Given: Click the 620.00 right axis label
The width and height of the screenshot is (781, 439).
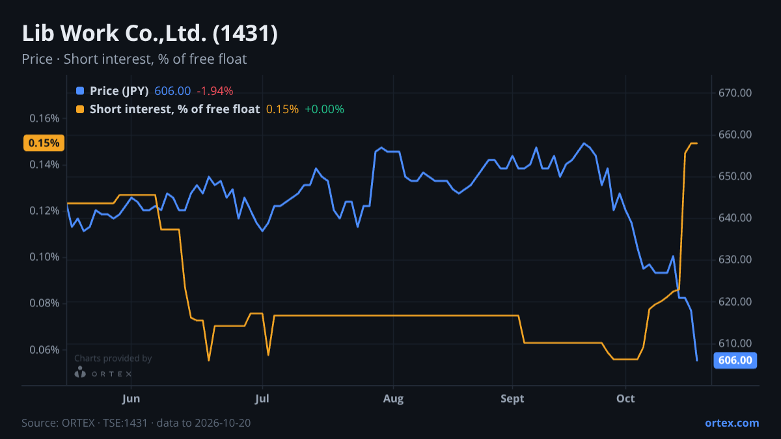Looking at the screenshot, I should (735, 302).
